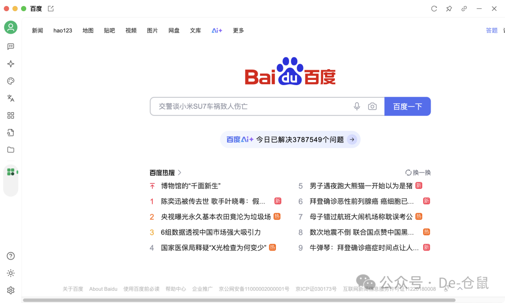Click the 答题 link at top right

pyautogui.click(x=491, y=30)
